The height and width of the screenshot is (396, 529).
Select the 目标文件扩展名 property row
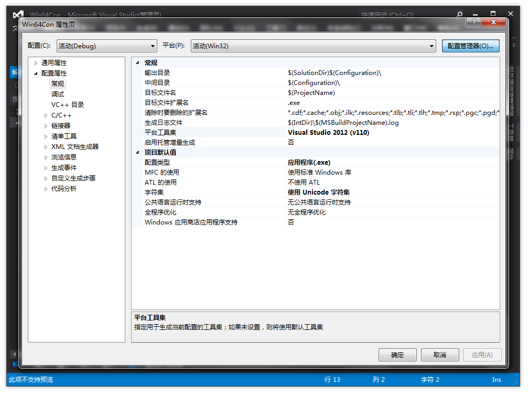tap(316, 103)
